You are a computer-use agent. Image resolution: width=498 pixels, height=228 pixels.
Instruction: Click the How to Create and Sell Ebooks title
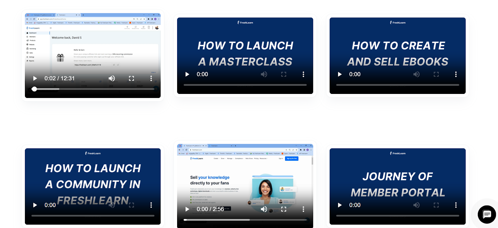click(x=398, y=54)
